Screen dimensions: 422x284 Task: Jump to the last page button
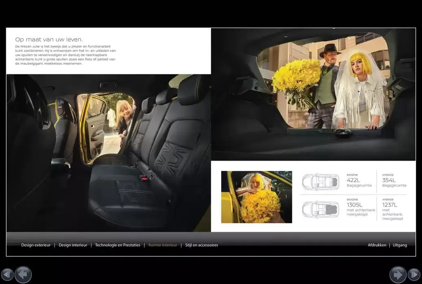tap(414, 274)
